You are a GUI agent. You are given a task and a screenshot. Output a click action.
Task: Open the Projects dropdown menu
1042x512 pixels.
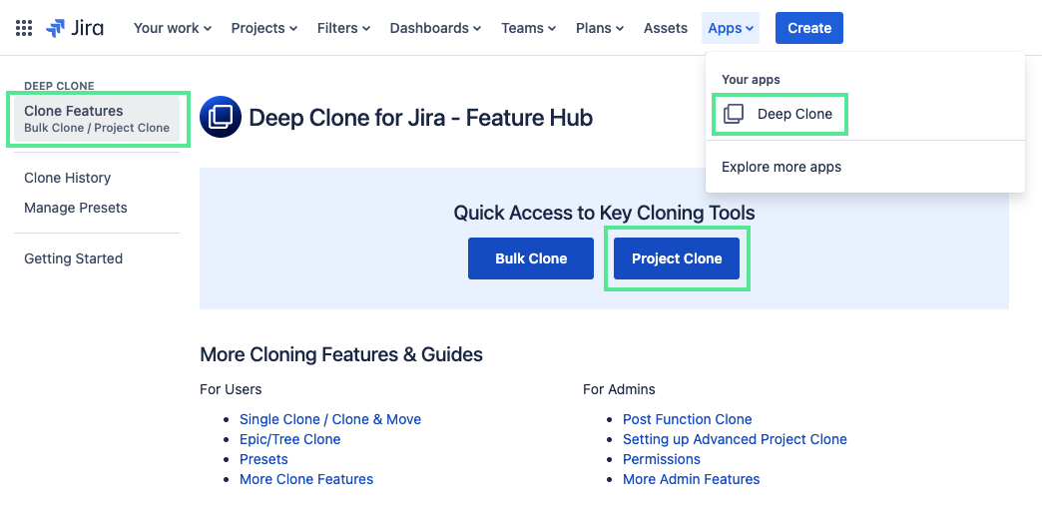click(x=263, y=28)
